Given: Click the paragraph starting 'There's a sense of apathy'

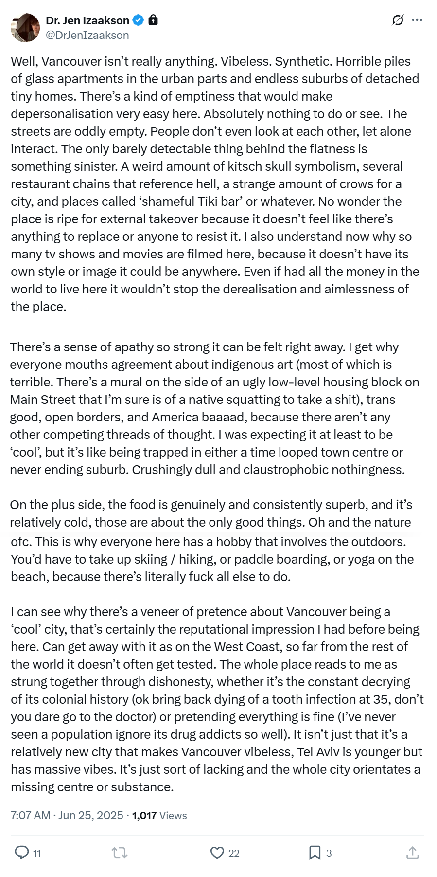Looking at the screenshot, I should pyautogui.click(x=215, y=408).
